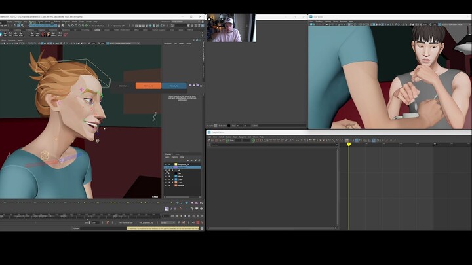Open Graph Editor Edit menu
472x265 pixels.
[209, 137]
